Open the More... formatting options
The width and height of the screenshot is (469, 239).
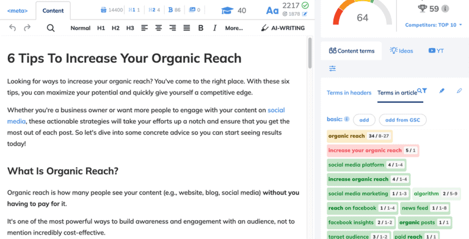click(x=234, y=28)
